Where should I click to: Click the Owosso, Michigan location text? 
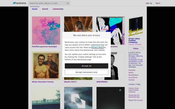[135, 44]
